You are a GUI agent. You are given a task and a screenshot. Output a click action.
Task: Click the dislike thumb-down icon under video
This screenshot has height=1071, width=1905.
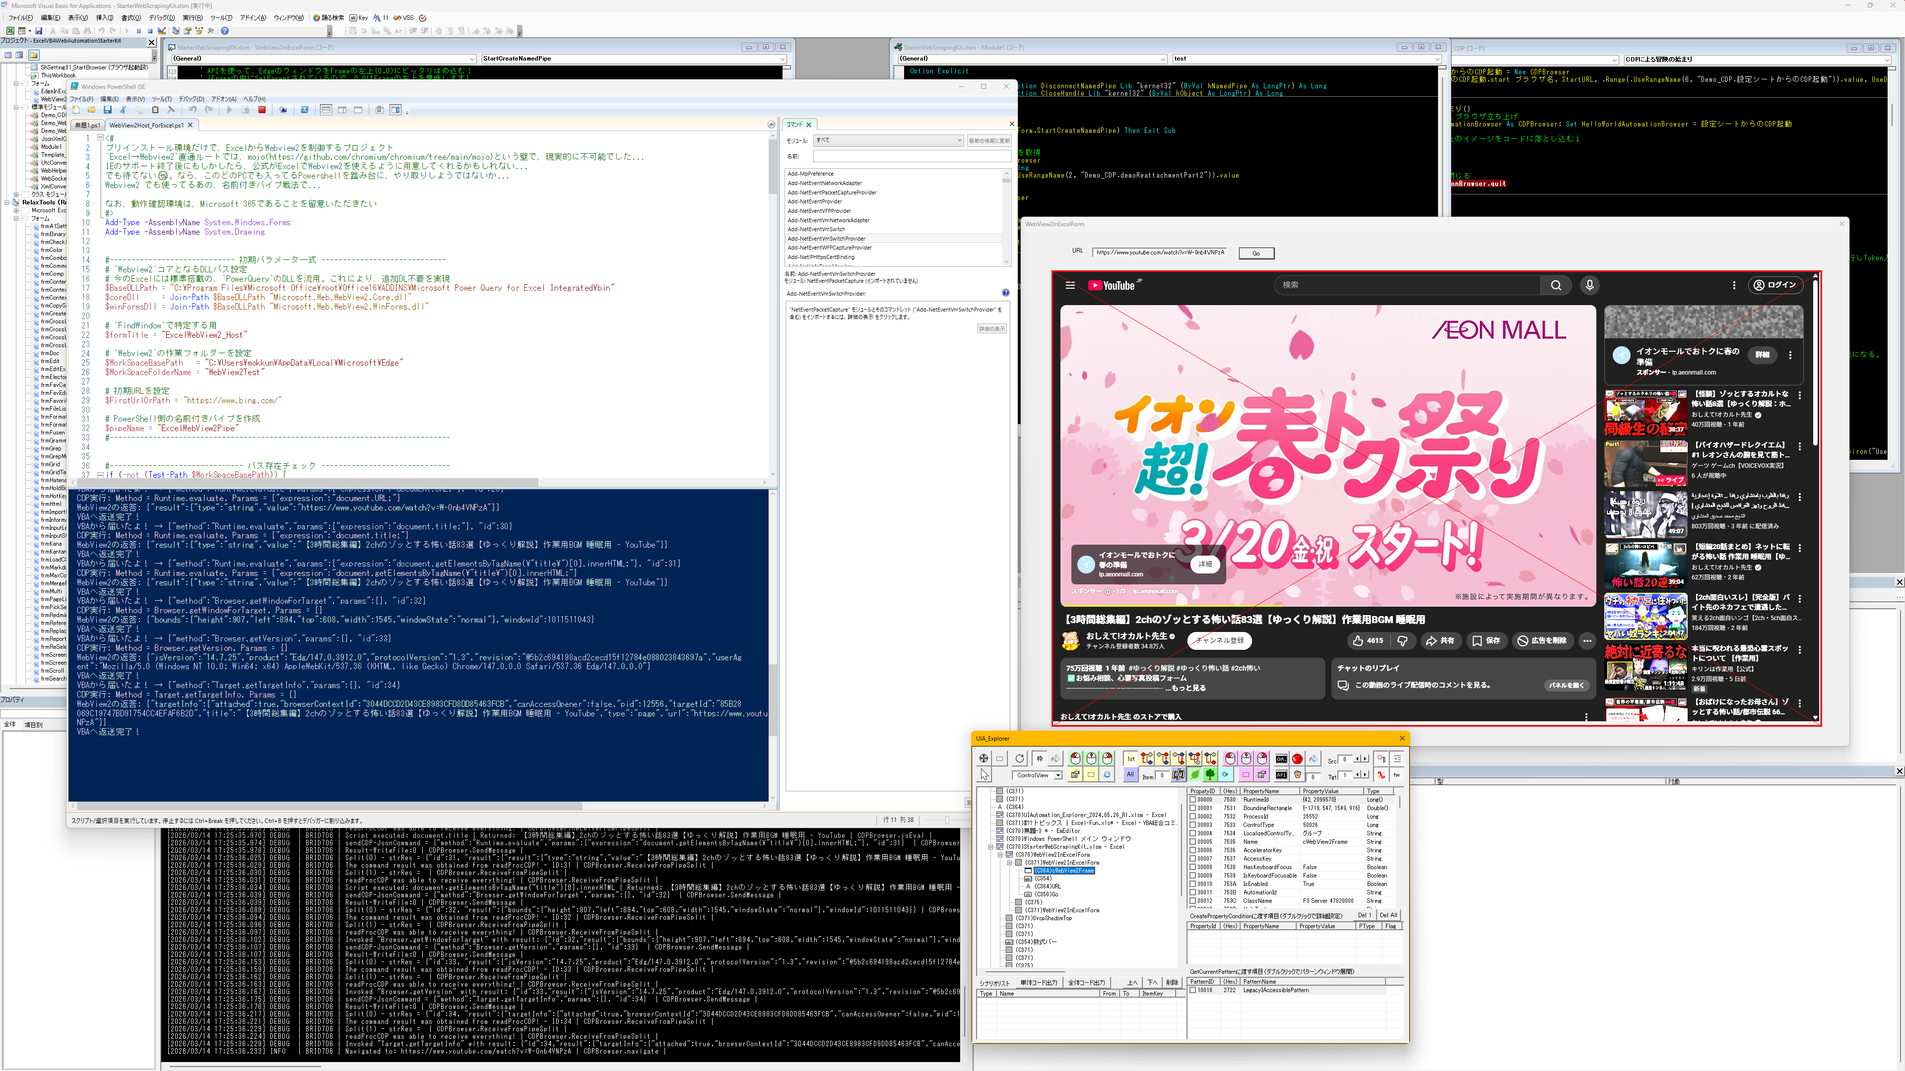click(1402, 641)
